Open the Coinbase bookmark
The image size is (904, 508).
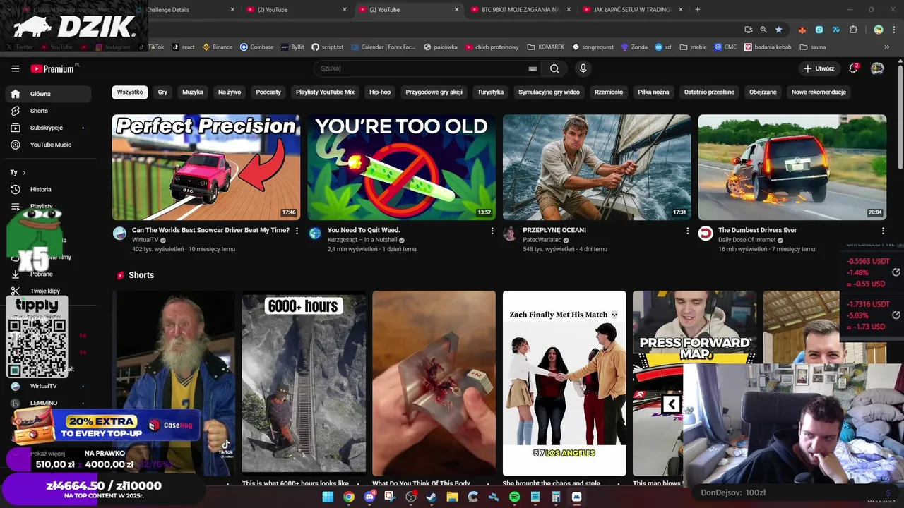[257, 47]
